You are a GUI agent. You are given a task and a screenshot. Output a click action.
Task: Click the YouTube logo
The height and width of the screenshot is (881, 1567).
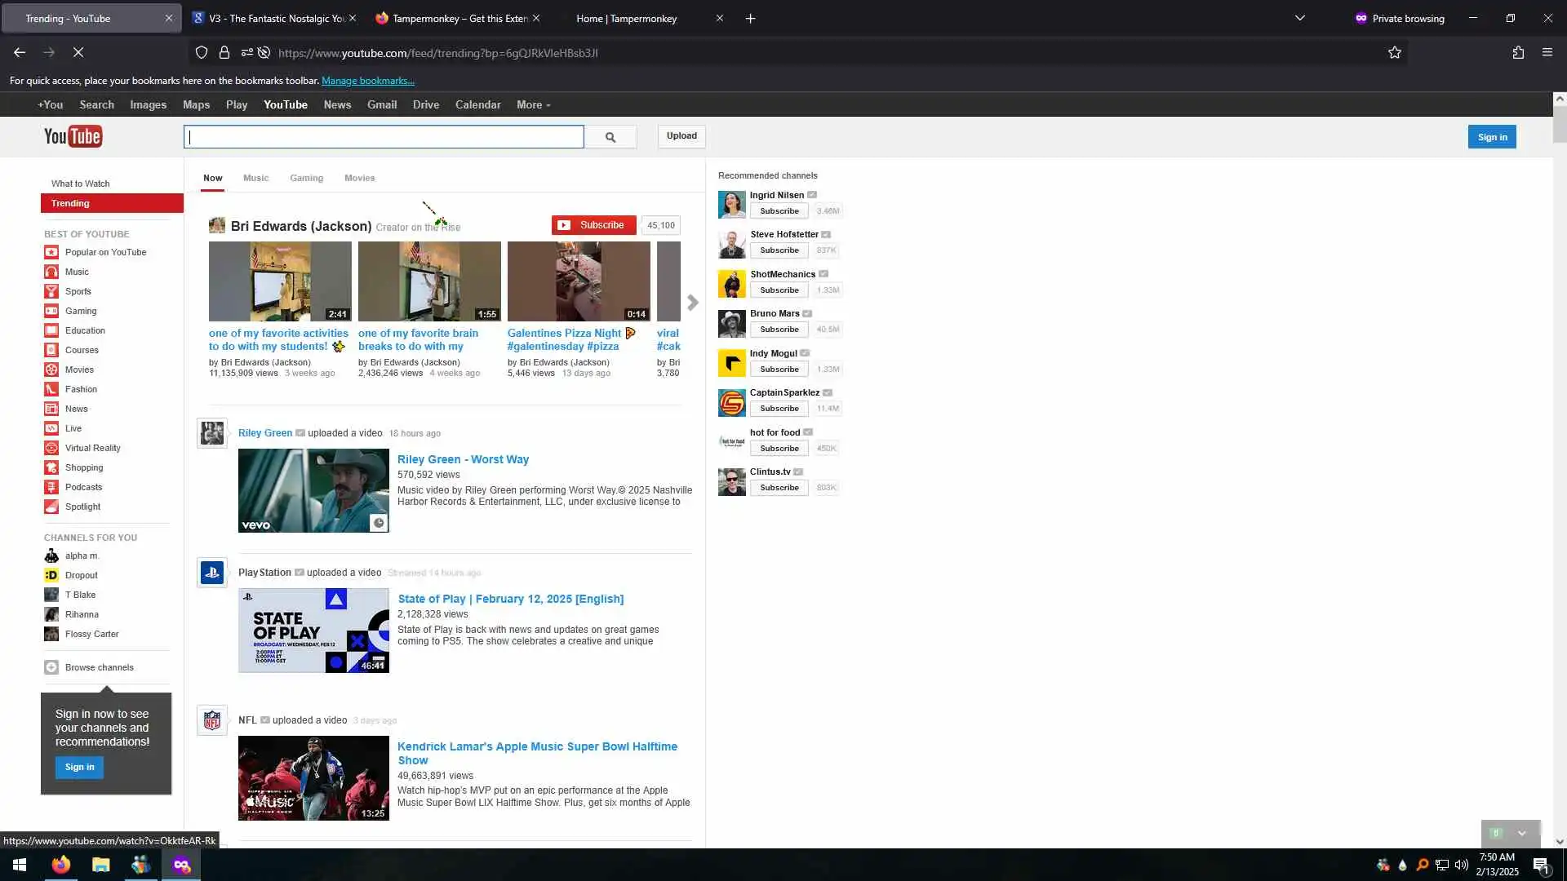click(73, 136)
